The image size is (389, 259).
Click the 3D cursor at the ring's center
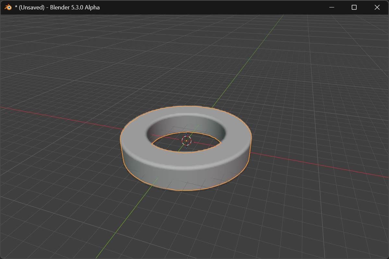(186, 141)
